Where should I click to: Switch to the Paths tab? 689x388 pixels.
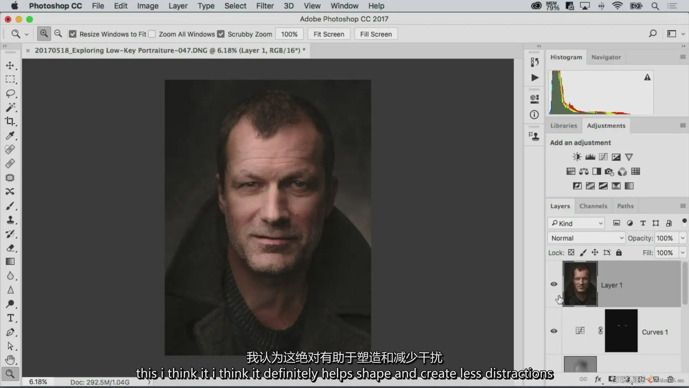click(x=625, y=206)
